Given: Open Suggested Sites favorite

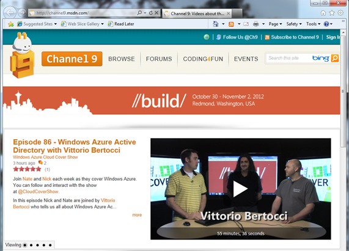Looking at the screenshot, I should coord(35,24).
